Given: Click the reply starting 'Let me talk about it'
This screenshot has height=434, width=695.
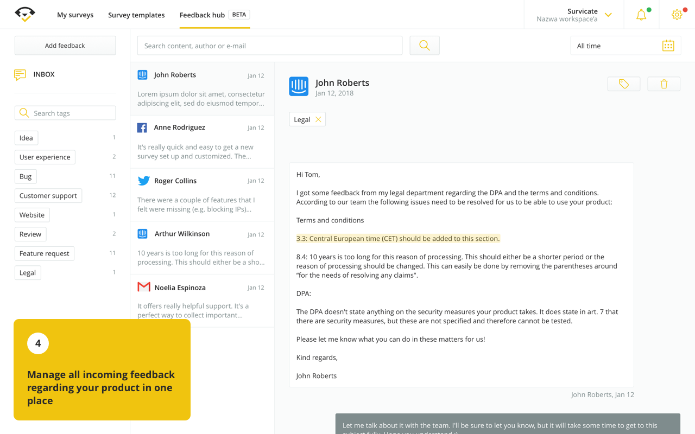Looking at the screenshot, I should click(x=508, y=424).
